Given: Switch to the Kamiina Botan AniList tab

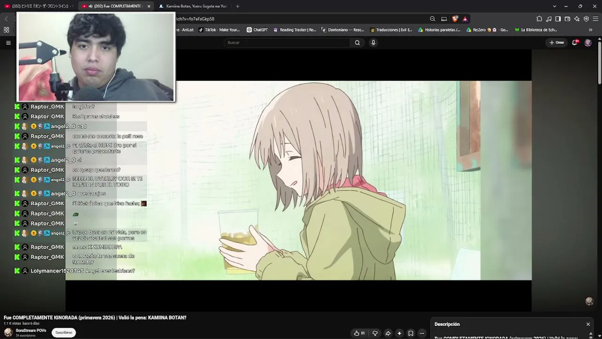Looking at the screenshot, I should pos(193,6).
